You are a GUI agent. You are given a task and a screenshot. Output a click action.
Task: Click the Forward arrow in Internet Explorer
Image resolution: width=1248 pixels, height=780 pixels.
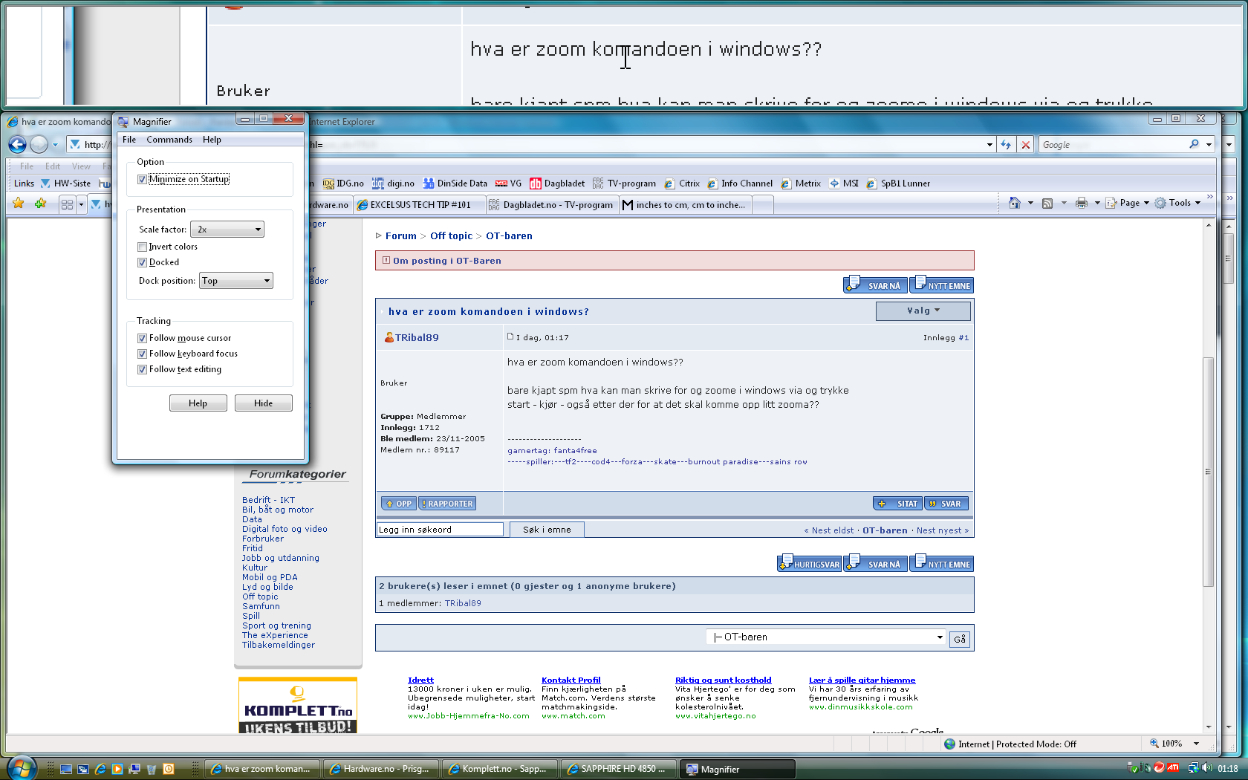pos(39,144)
